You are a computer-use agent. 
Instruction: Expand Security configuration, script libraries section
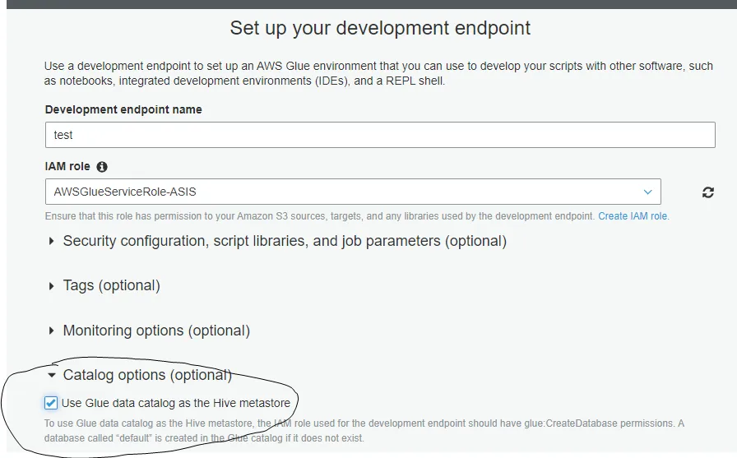[285, 241]
